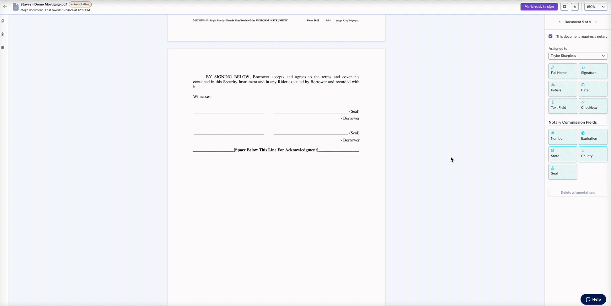Click the 'Last saved 09/24/24' status text

68,10
